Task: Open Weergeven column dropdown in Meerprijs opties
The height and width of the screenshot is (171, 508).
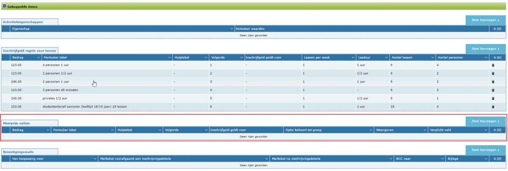Action: [x=425, y=130]
